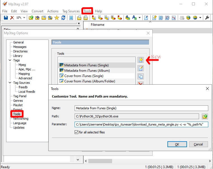Select Directories in options tree
Viewport: 213px width, 169px height.
pyautogui.click(x=20, y=51)
